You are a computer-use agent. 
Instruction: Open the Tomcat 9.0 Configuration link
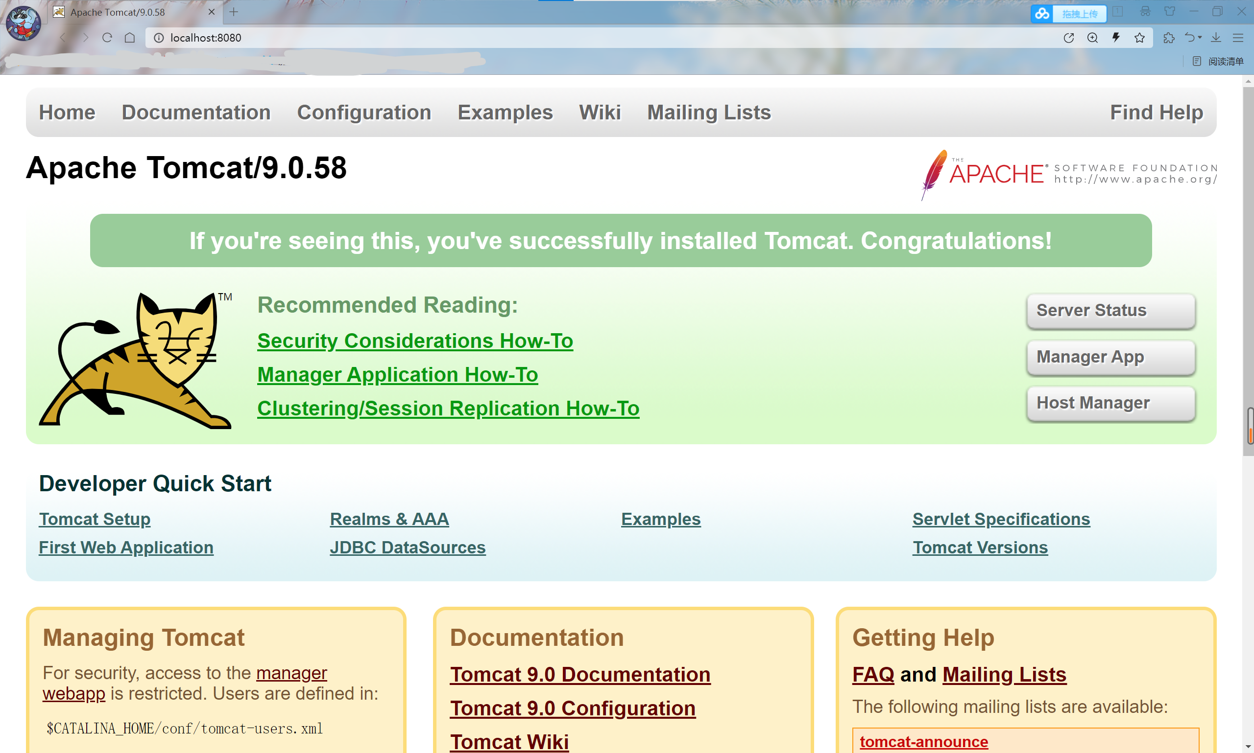tap(573, 709)
